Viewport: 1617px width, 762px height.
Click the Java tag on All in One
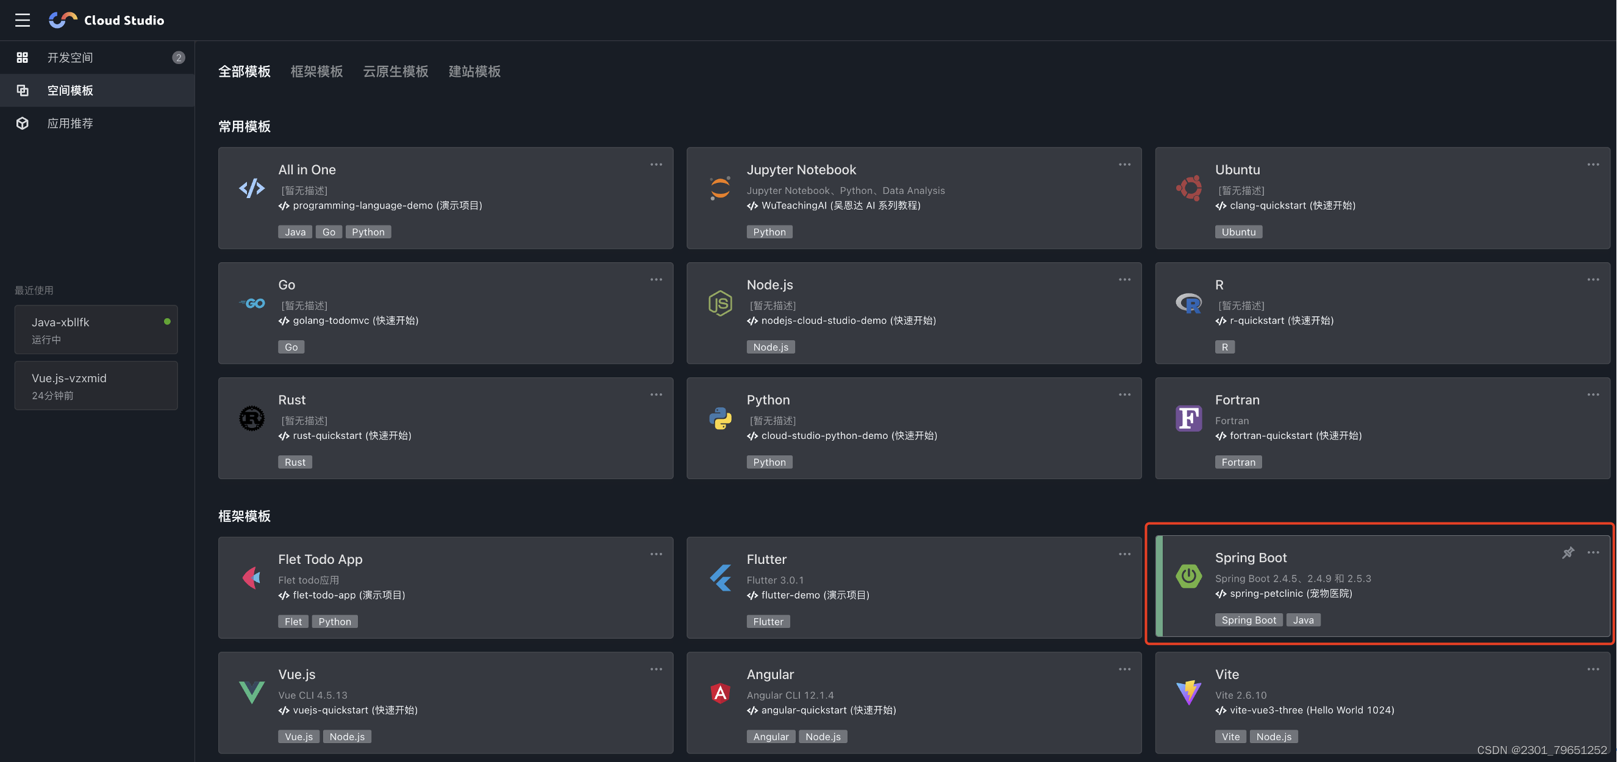pos(295,232)
